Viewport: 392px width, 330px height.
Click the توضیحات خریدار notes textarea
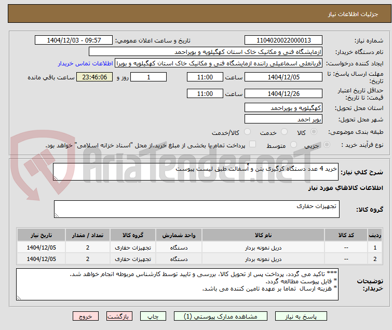(x=177, y=284)
